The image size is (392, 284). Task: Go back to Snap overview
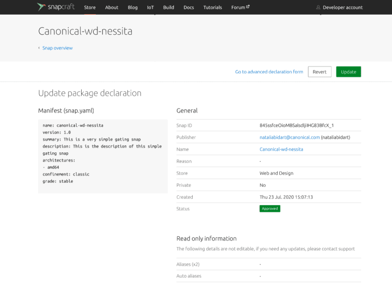(58, 48)
